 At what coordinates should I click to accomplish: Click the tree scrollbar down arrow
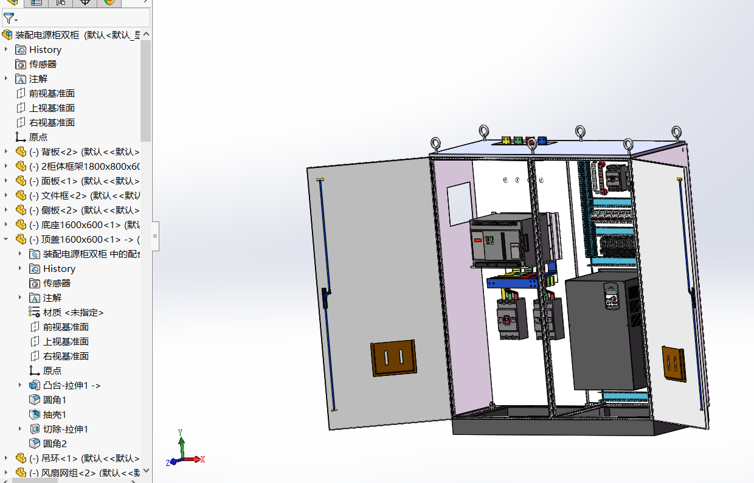(146, 471)
